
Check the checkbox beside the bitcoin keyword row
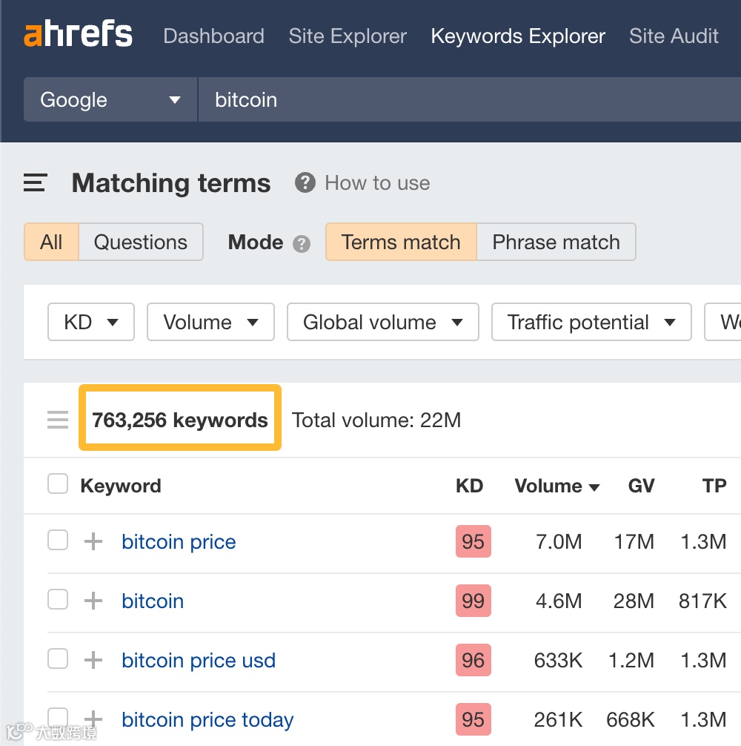pyautogui.click(x=57, y=599)
